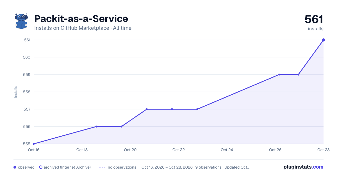This screenshot has height=177, width=337.
Task: Select the first 556 data point
Action: click(x=96, y=126)
